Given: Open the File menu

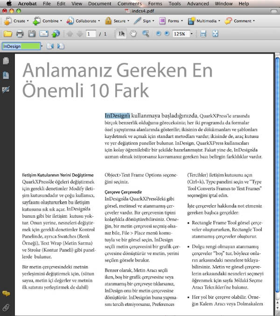Looking at the screenshot, I should pyautogui.click(x=47, y=4).
